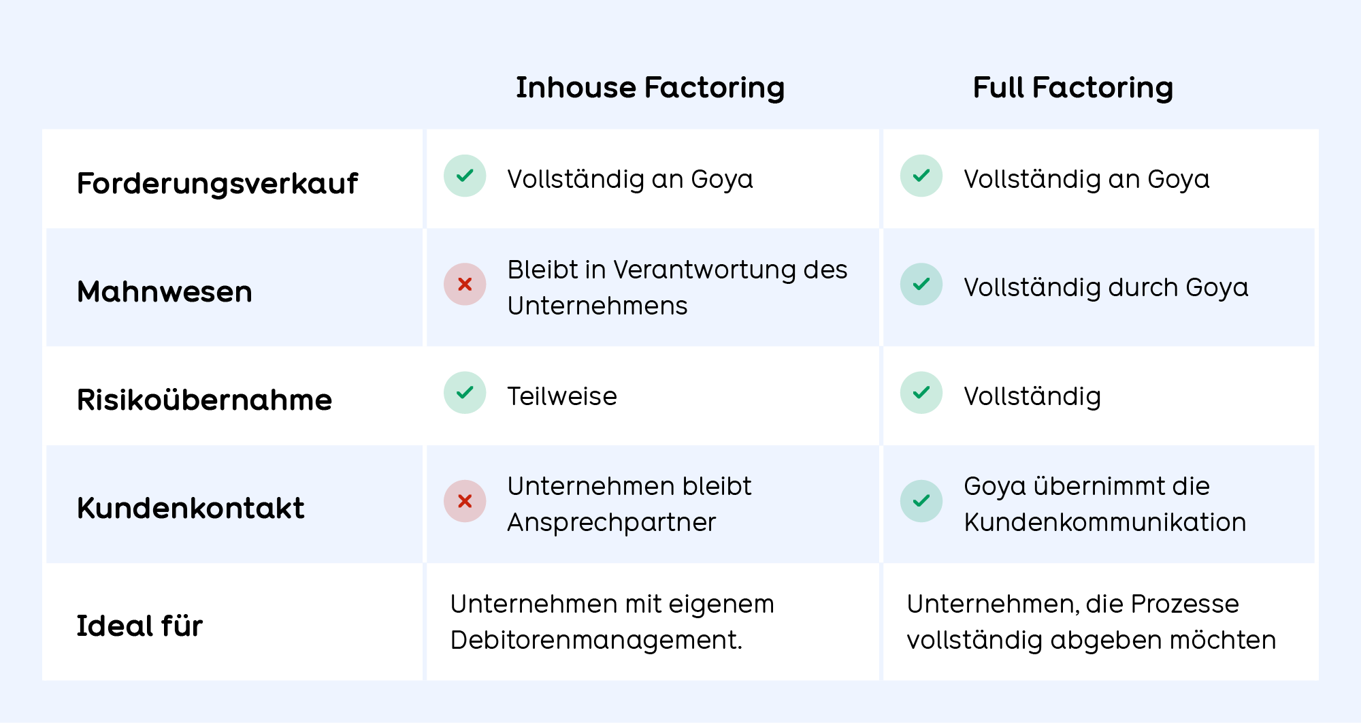Click the Kundenkontakt row label
1361x723 pixels.
pyautogui.click(x=191, y=508)
